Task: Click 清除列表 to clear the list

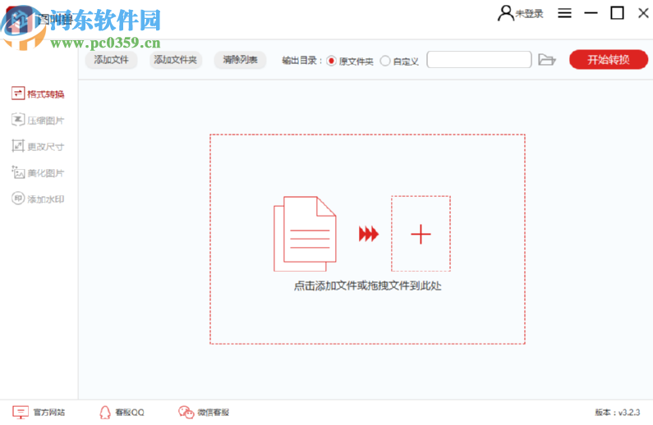Action: pos(240,60)
